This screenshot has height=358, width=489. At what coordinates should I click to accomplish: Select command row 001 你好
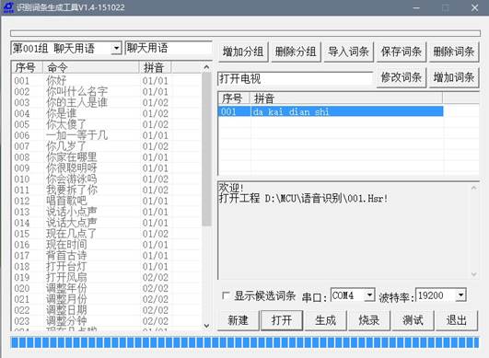tap(106, 81)
